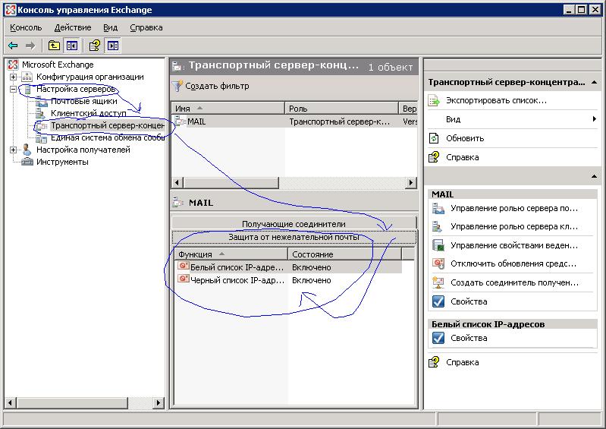Click the Управление свойствами веден… icon
606x429 pixels.
(x=438, y=245)
